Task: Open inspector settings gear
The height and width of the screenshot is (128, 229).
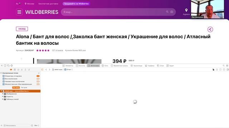Action: [x=227, y=65]
